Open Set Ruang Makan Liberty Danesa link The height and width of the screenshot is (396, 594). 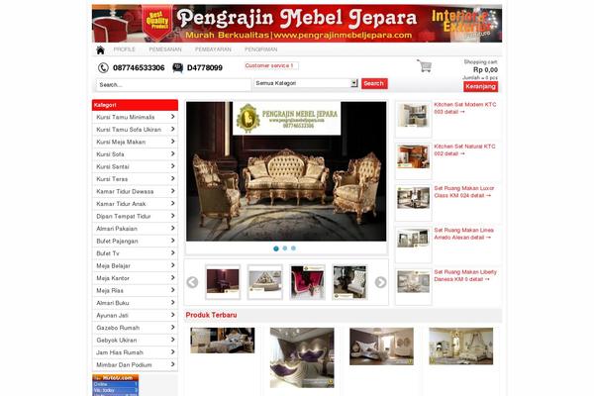click(465, 275)
